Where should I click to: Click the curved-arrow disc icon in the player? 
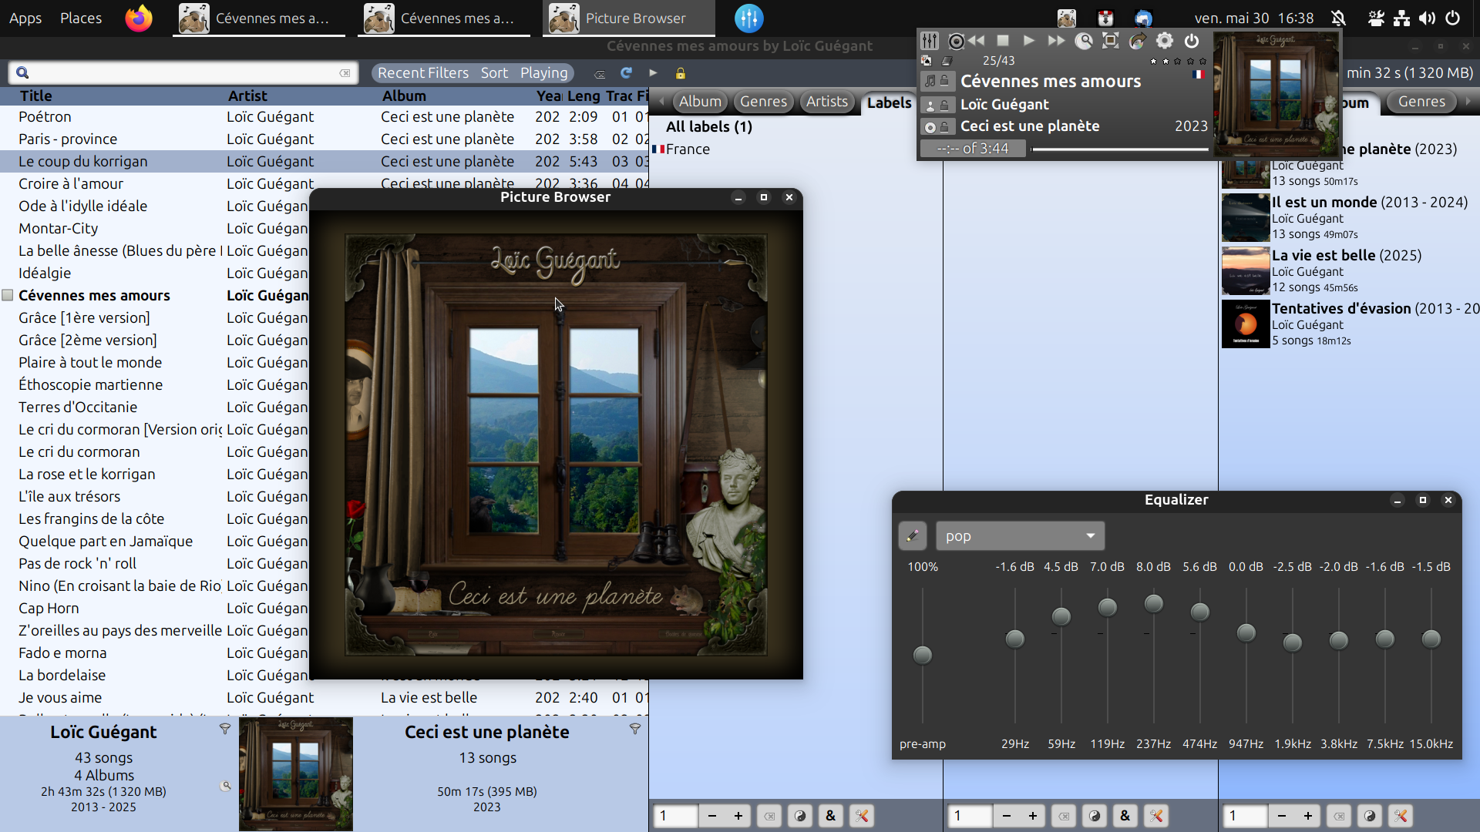click(1138, 41)
